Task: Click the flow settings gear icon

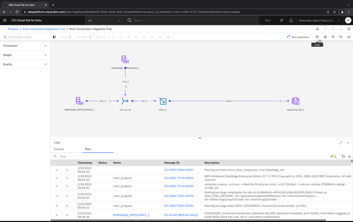Action: [168, 37]
